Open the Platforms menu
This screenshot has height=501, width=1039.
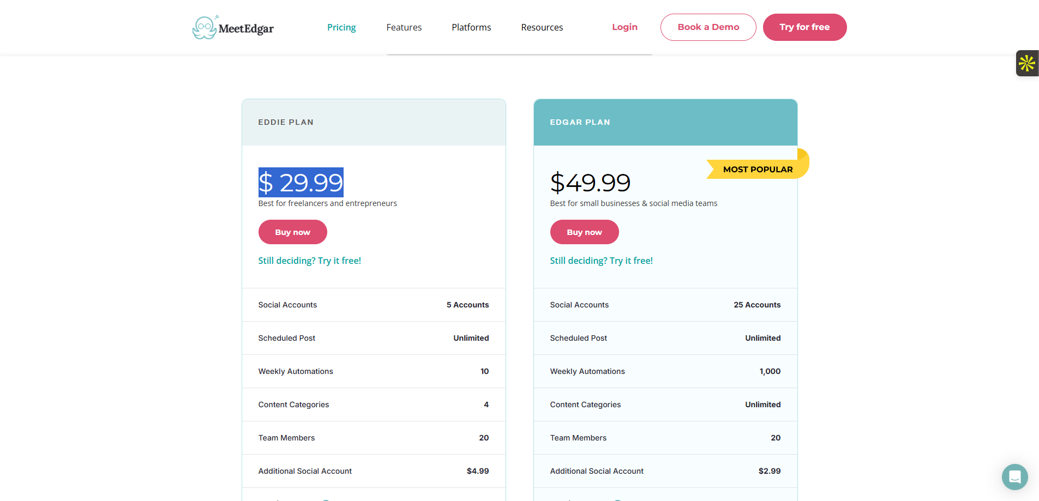click(x=471, y=27)
